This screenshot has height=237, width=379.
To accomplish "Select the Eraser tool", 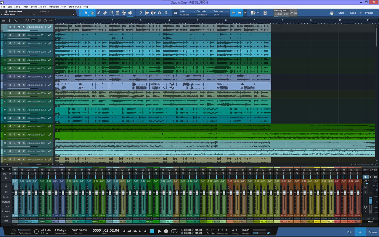I will [x=105, y=13].
